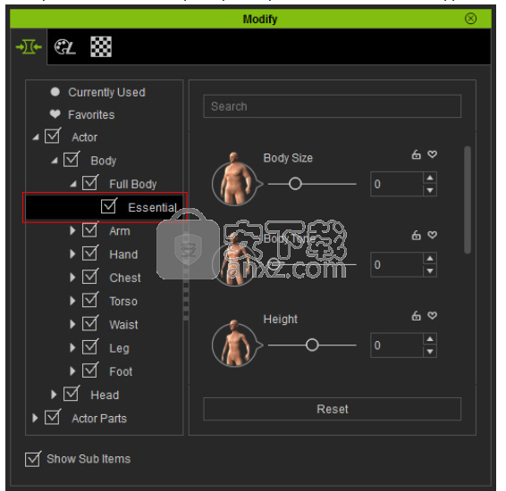Expand the Chest tree node
Image resolution: width=506 pixels, height=491 pixels.
(72, 278)
